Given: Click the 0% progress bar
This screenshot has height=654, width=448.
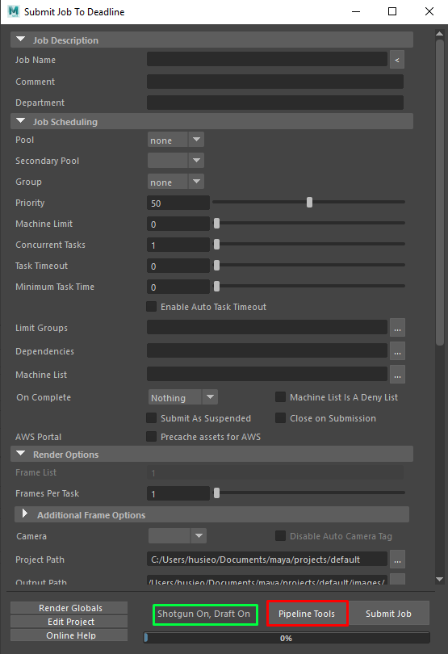Looking at the screenshot, I should (286, 638).
